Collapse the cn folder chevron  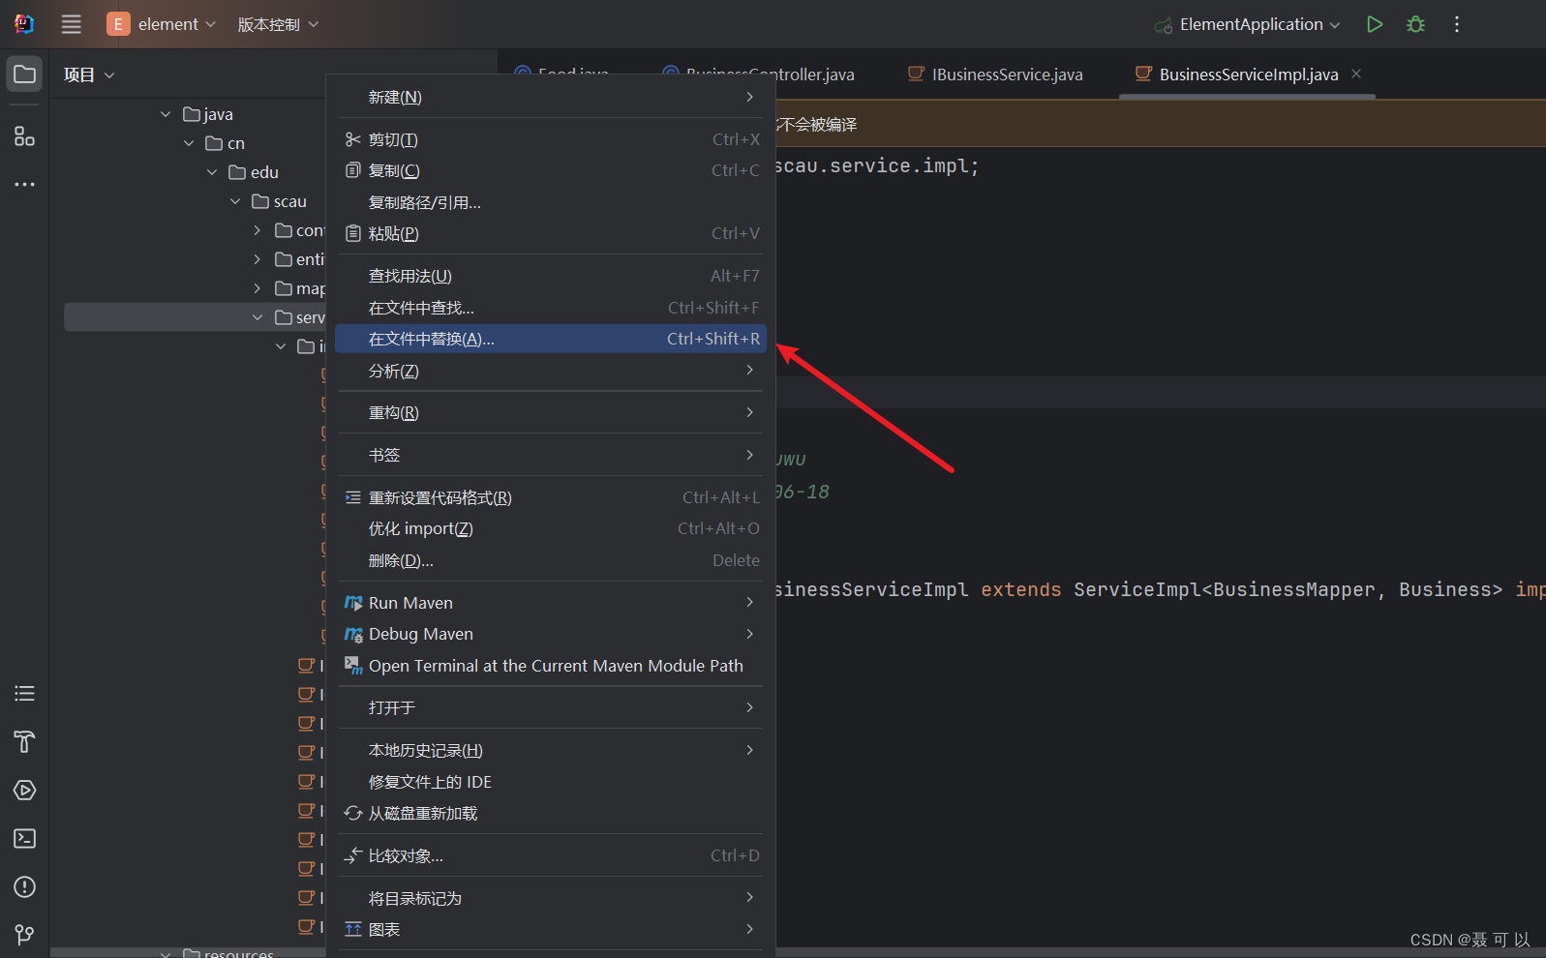pyautogui.click(x=189, y=143)
